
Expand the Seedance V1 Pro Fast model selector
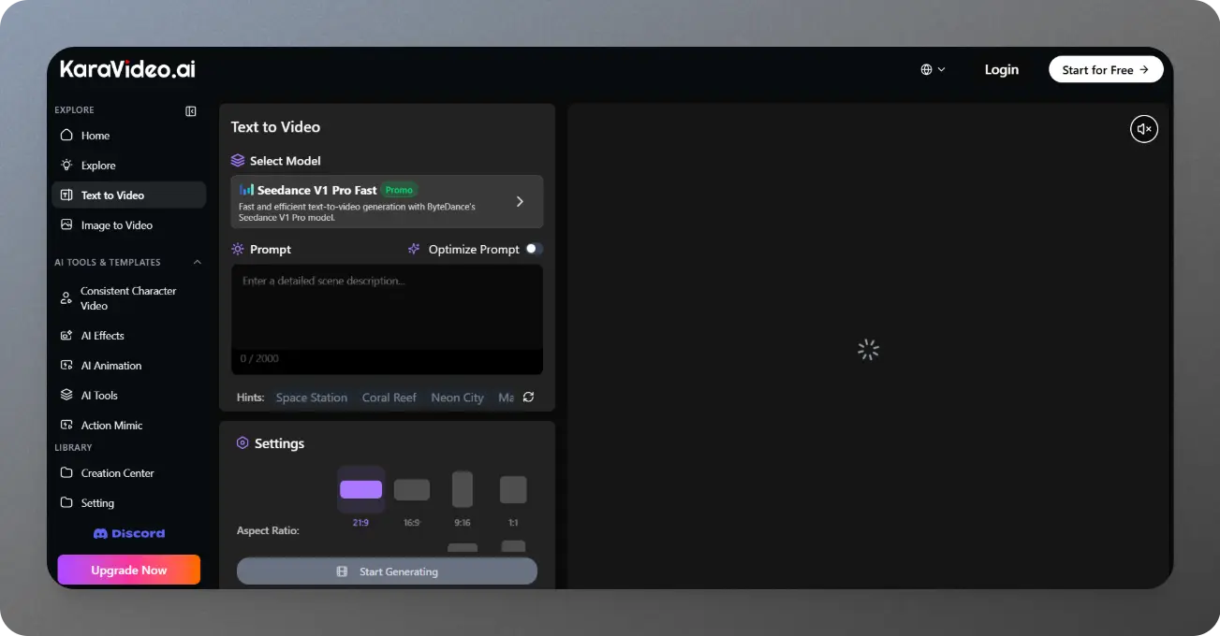(387, 201)
